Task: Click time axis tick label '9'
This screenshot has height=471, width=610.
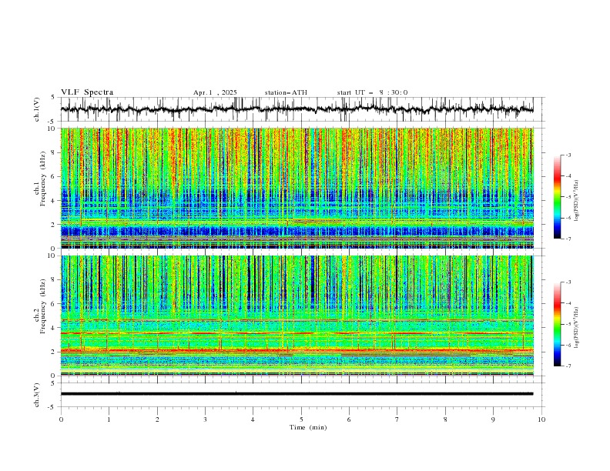Action: tap(493, 419)
